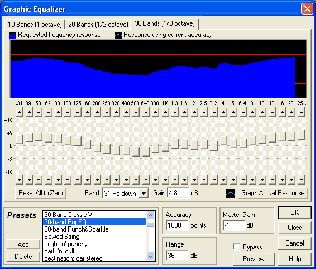This screenshot has width=316, height=269.
Task: Select preset destination: car stereo
Action: coord(94,258)
